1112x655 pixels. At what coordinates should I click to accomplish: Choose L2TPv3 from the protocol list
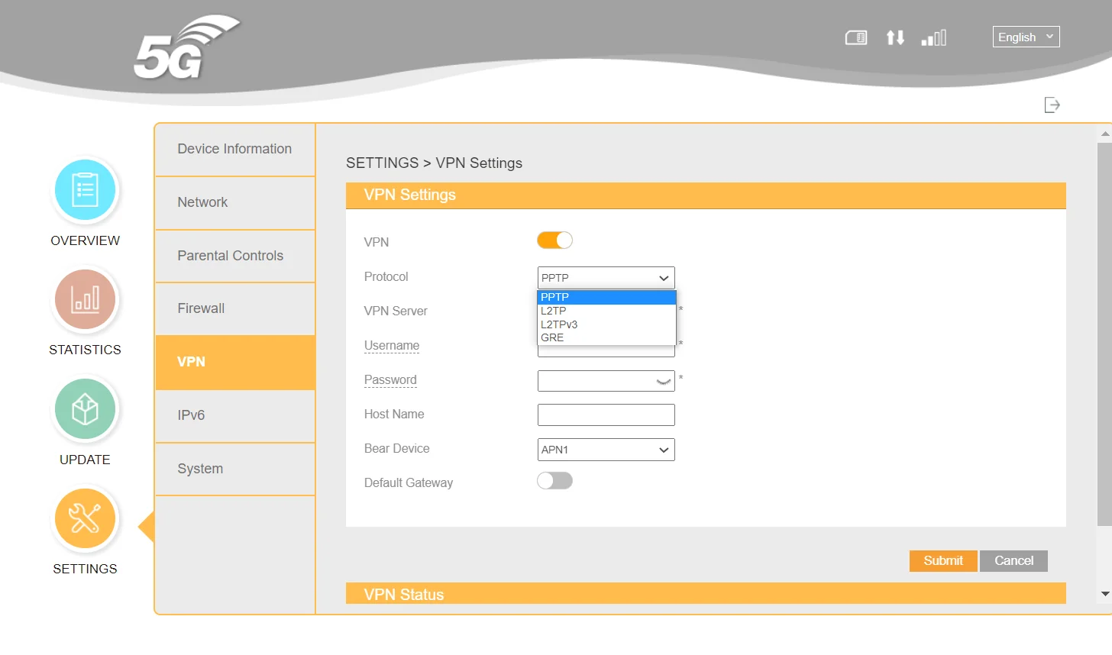click(x=560, y=324)
